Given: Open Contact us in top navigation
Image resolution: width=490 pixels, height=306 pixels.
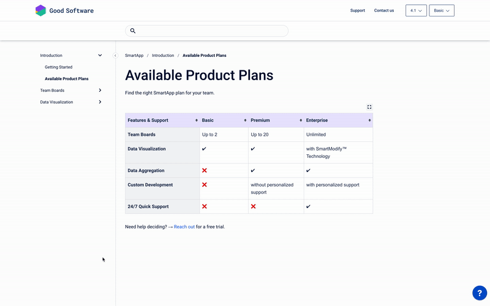Looking at the screenshot, I should tap(384, 10).
